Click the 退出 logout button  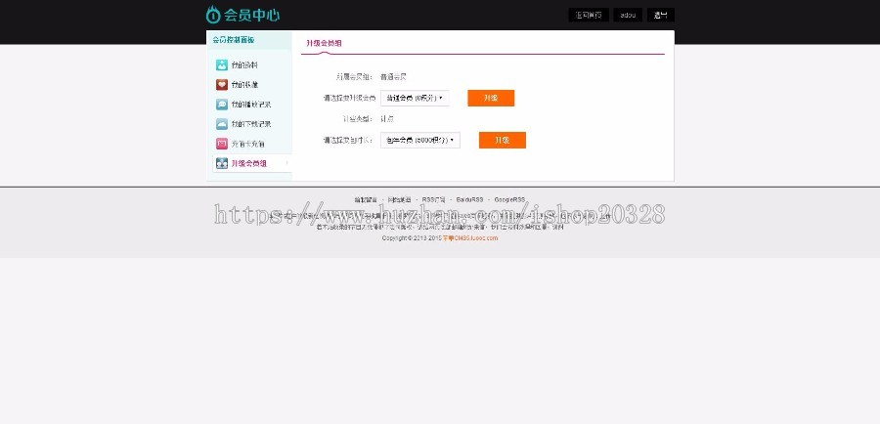(x=661, y=16)
